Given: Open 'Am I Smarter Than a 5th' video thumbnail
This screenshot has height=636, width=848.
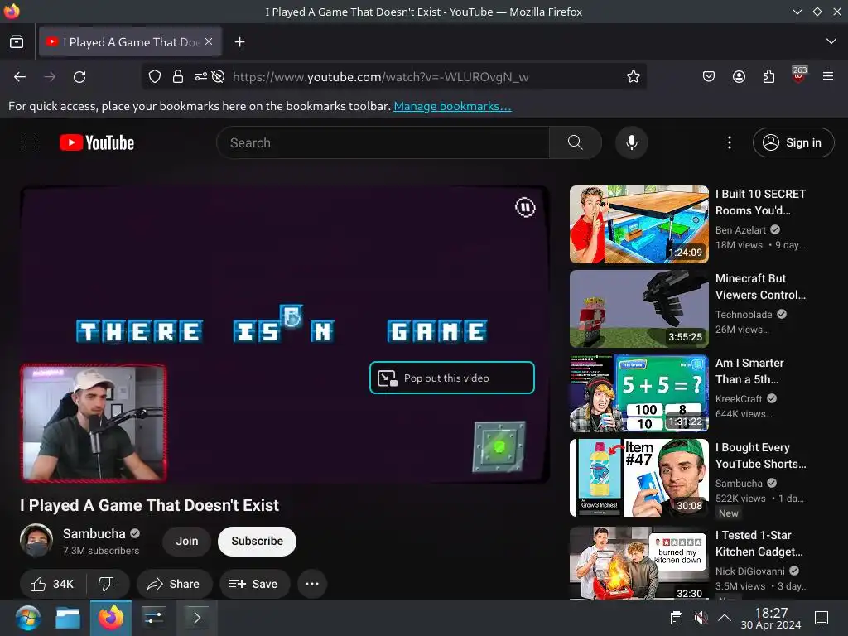Looking at the screenshot, I should [x=638, y=393].
